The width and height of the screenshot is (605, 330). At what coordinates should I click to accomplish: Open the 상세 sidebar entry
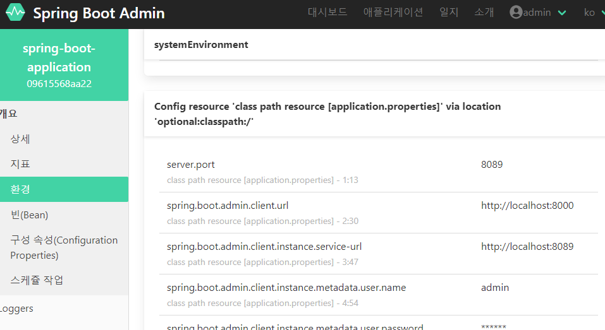64,139
